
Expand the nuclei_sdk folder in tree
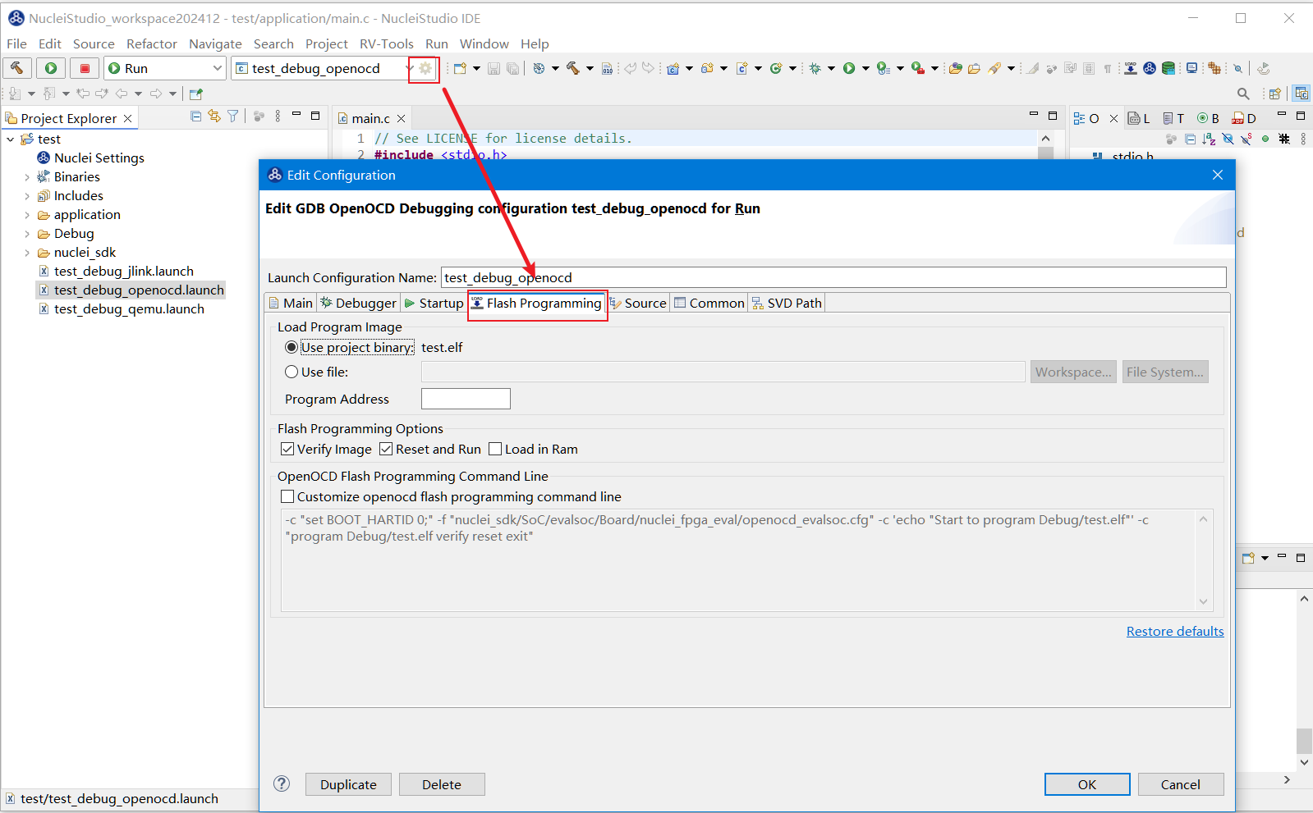click(27, 253)
